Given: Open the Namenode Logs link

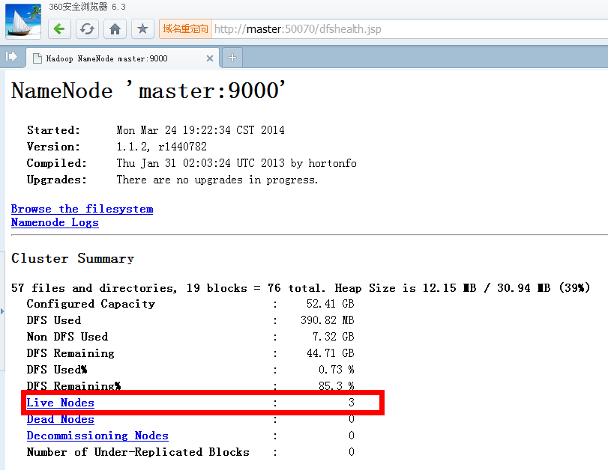Looking at the screenshot, I should pos(55,222).
